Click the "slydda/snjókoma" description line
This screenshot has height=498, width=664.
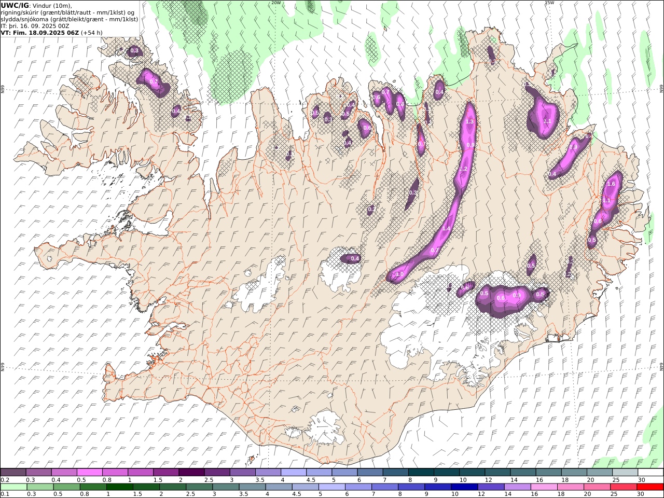69,19
